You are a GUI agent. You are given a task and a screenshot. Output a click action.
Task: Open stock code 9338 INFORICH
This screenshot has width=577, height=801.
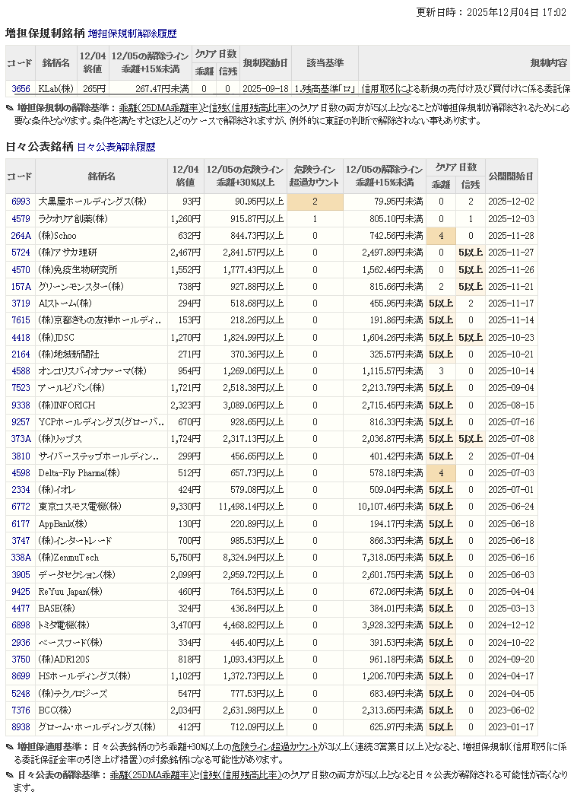click(x=21, y=405)
